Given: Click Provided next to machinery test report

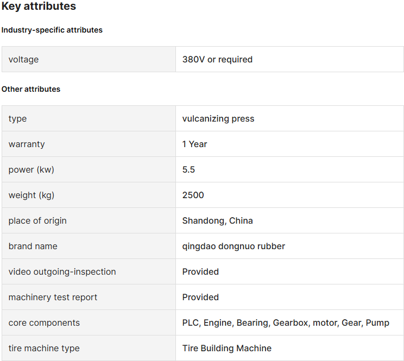Looking at the screenshot, I should [200, 297].
